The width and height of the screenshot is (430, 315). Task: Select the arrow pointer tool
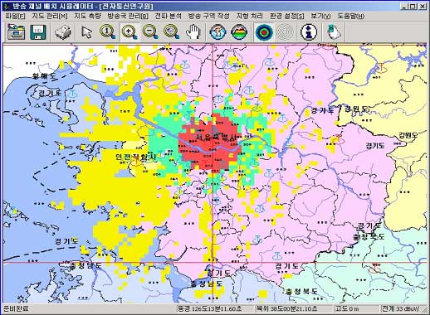[86, 32]
